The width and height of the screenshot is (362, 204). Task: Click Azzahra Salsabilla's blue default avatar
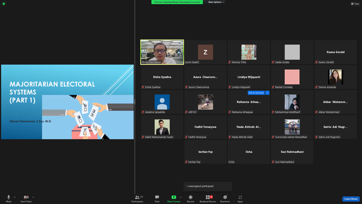point(162,102)
